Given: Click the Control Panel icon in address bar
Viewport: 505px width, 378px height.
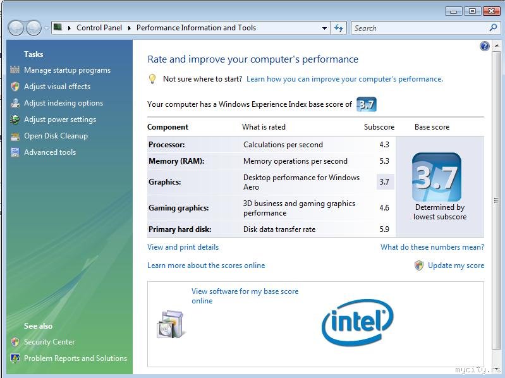Looking at the screenshot, I should 58,27.
